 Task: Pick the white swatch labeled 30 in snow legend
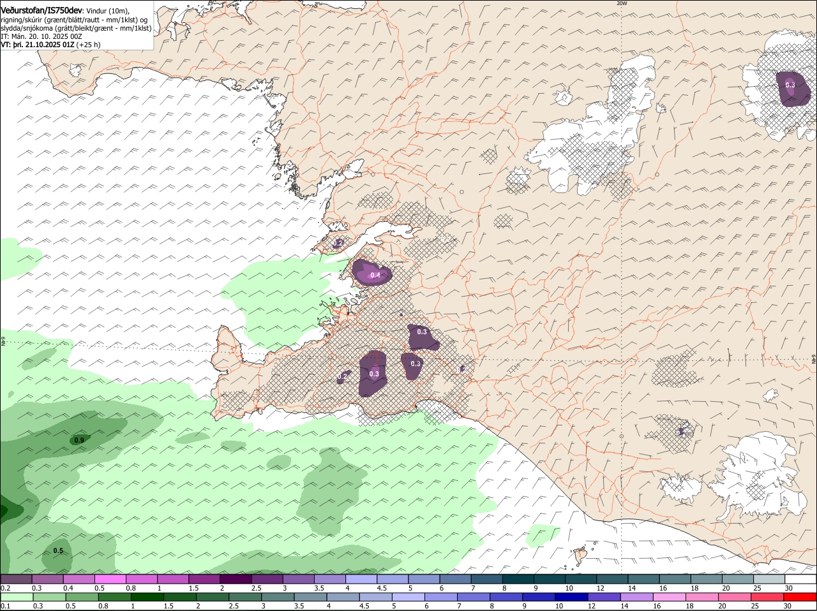pos(801,579)
